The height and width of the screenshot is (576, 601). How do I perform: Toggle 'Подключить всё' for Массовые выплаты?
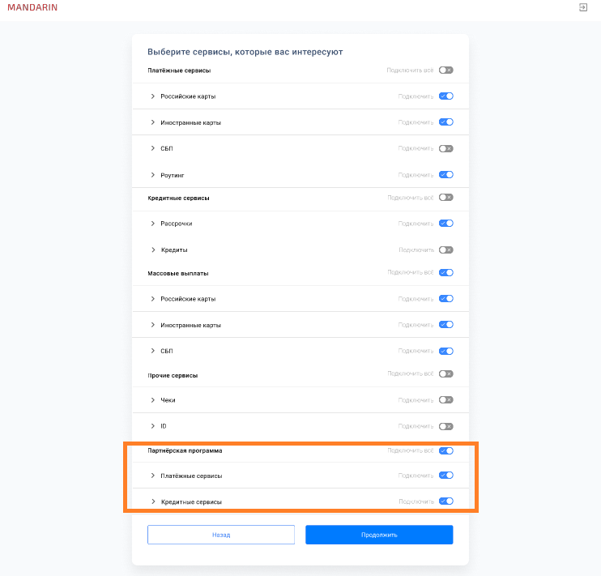click(445, 273)
